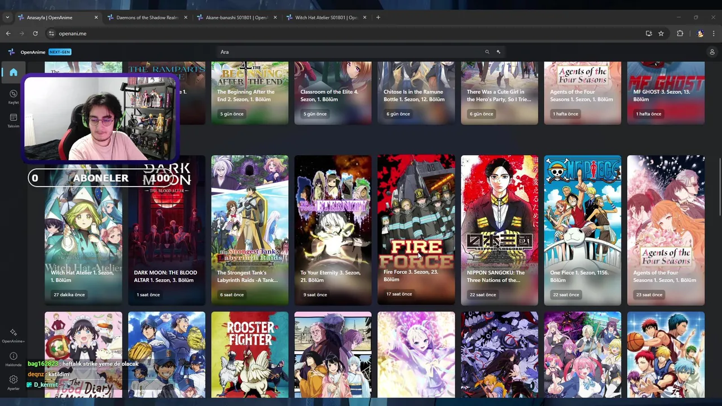Open Agents of the Four Seasons 23 saat önce card
Image resolution: width=722 pixels, height=406 pixels.
click(666, 230)
